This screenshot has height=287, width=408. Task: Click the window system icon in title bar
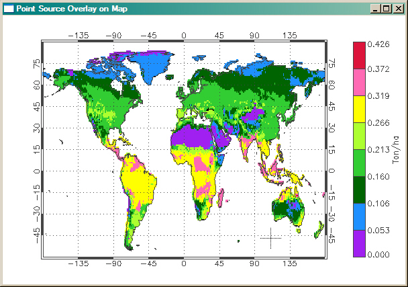pyautogui.click(x=9, y=8)
